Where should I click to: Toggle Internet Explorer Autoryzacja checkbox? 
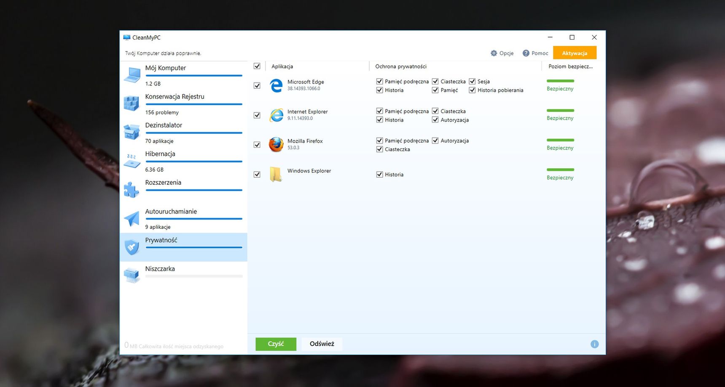tap(435, 119)
